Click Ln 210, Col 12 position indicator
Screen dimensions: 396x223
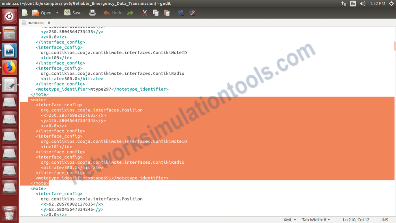(x=356, y=220)
